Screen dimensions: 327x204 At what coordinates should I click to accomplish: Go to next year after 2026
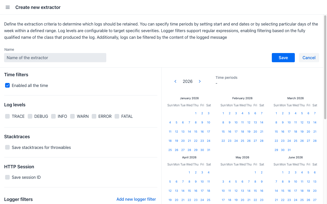coord(200,81)
